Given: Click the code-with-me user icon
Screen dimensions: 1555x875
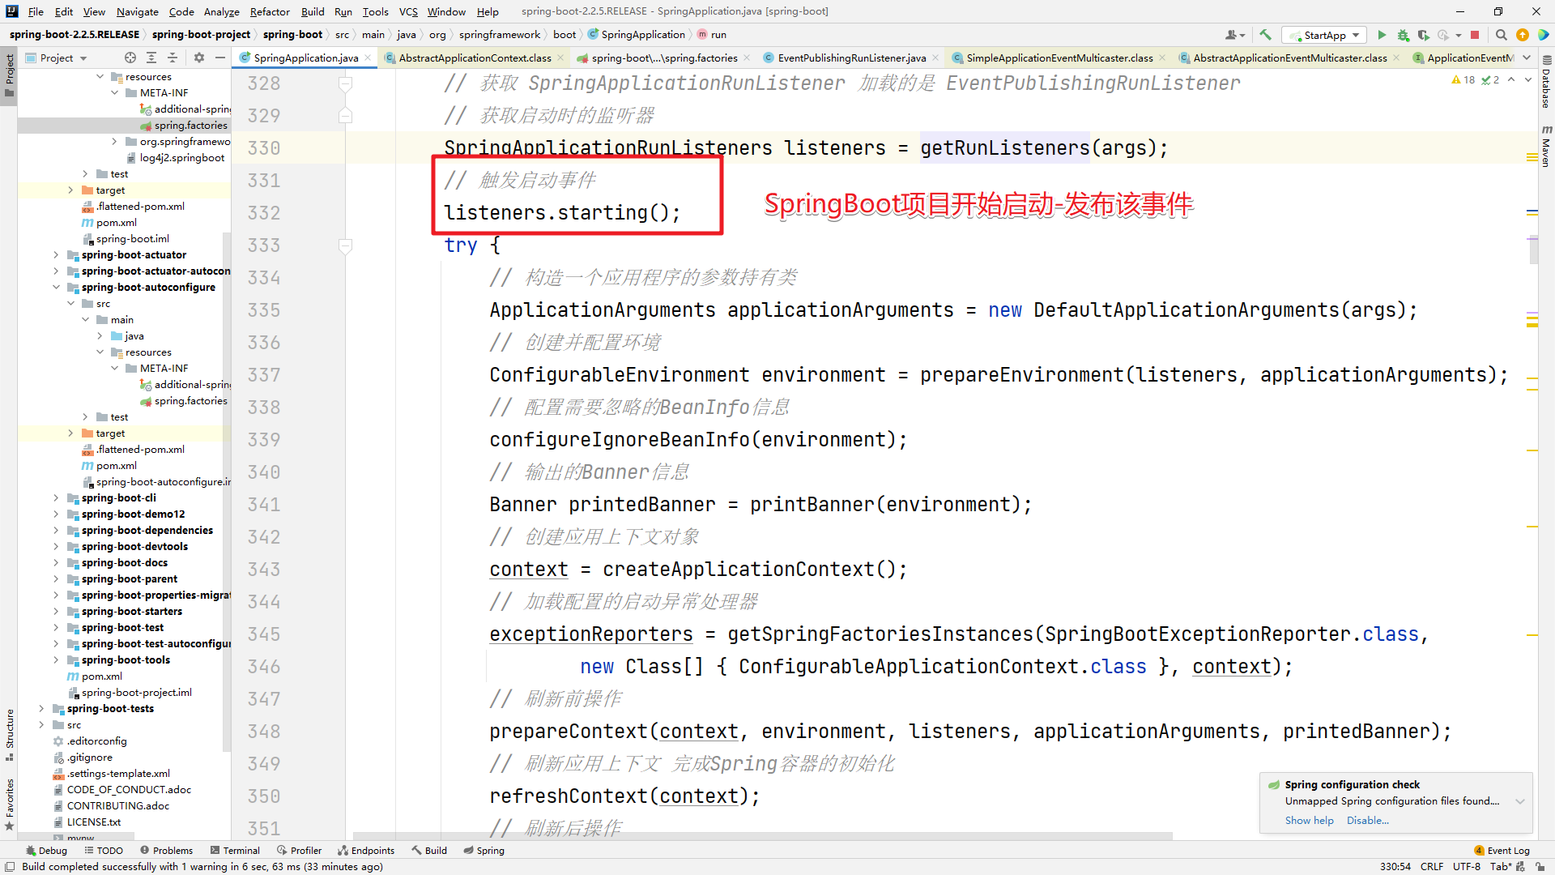Looking at the screenshot, I should click(1234, 35).
